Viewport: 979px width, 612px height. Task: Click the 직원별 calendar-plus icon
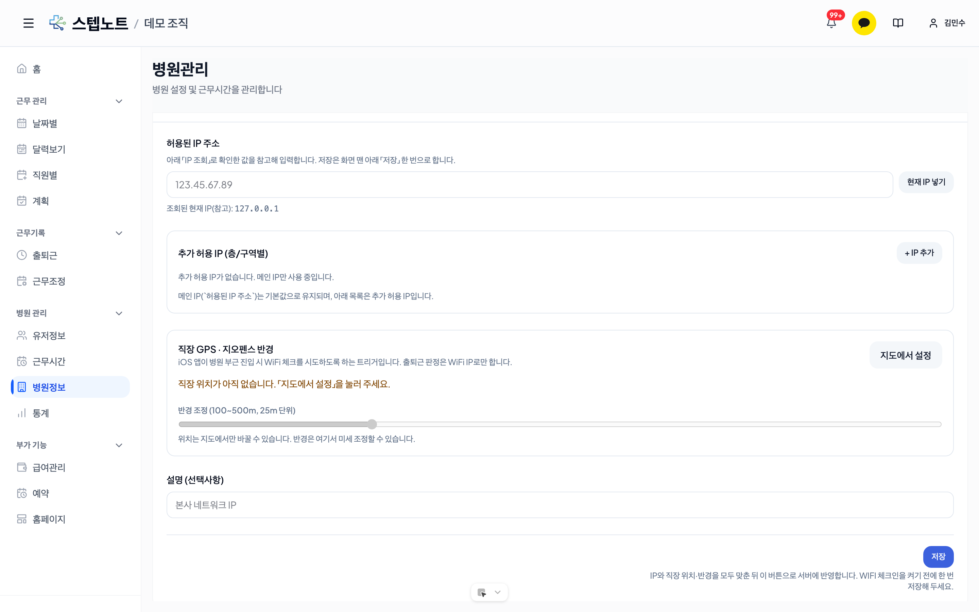[22, 175]
